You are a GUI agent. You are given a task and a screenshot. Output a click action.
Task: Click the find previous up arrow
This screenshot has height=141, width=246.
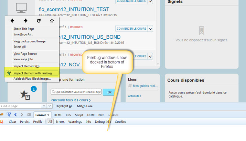[44, 106]
